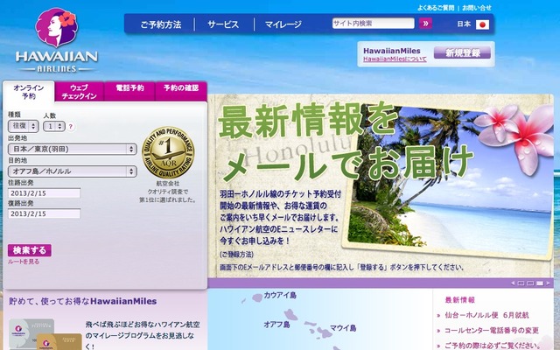Open the HawaiianMilesについて link
The height and width of the screenshot is (350, 560).
coord(395,59)
